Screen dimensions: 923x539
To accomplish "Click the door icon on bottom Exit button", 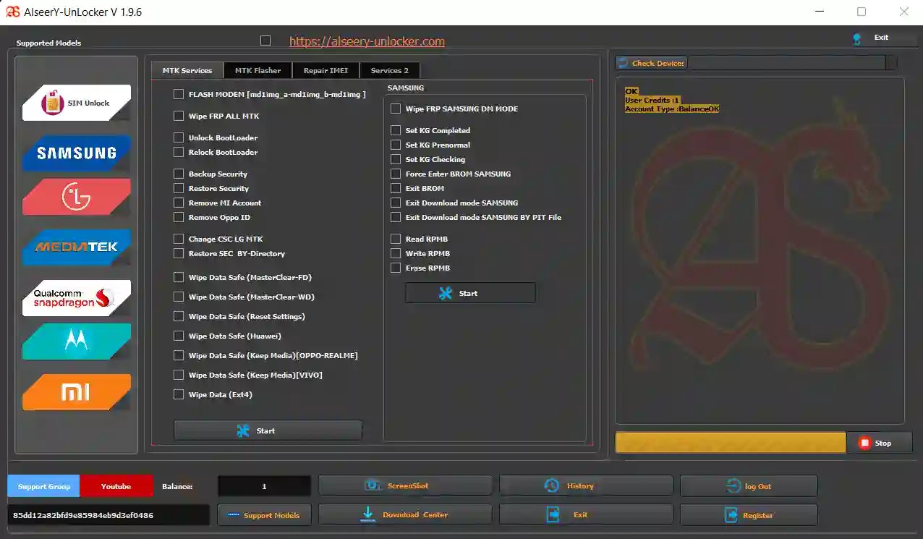I will tap(553, 514).
